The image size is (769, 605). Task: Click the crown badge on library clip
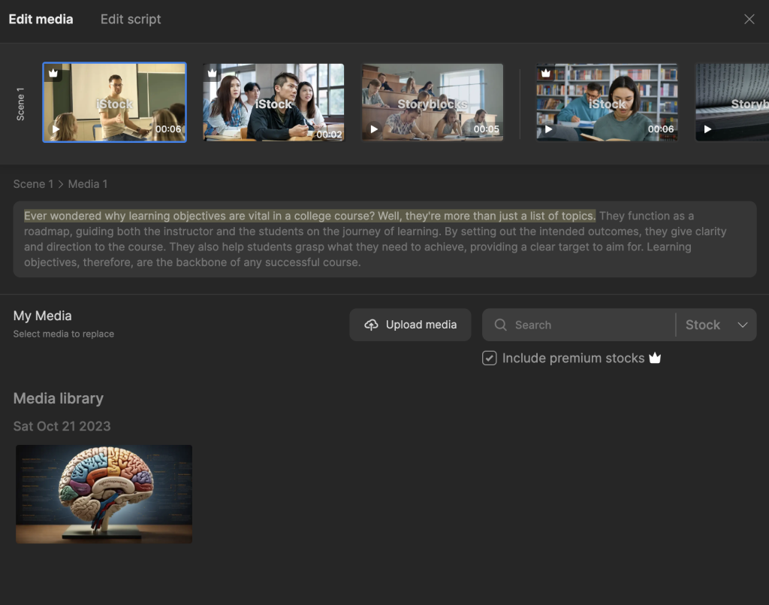tap(546, 74)
